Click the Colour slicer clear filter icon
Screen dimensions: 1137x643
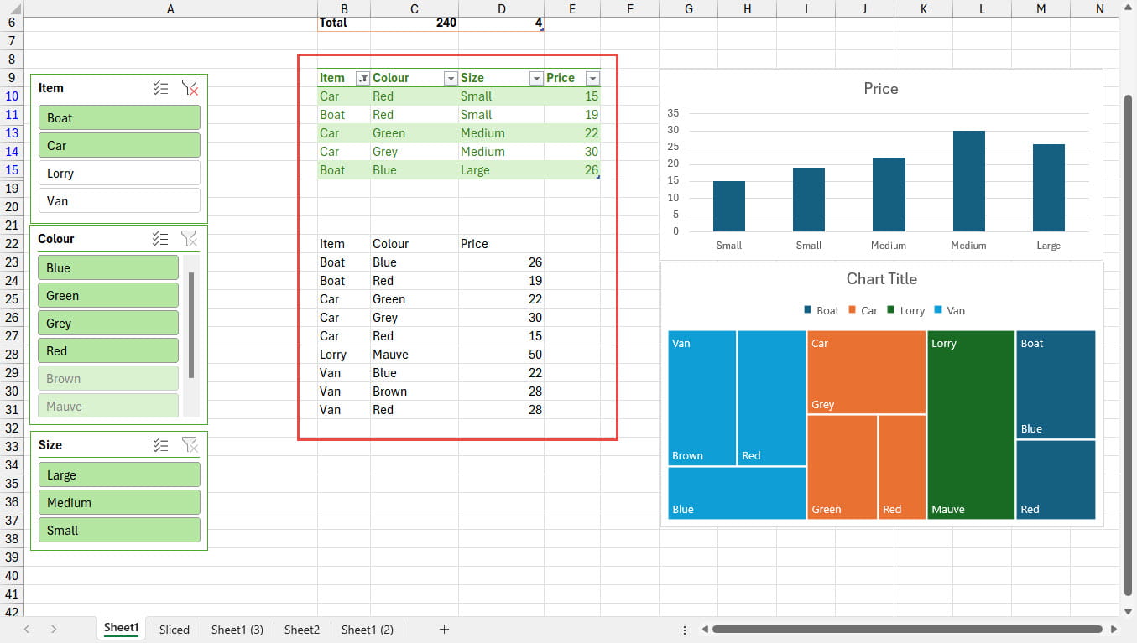tap(190, 239)
